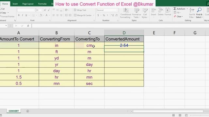Open Alignment dialog launcher
The width and height of the screenshot is (209, 117).
(x=94, y=20)
